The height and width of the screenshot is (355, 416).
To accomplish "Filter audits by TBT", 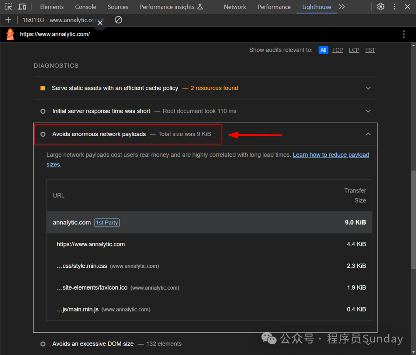I will [x=370, y=50].
